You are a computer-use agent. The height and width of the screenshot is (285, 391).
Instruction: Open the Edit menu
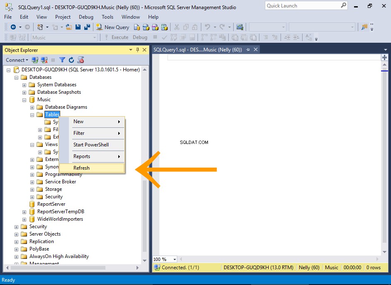tap(24, 17)
